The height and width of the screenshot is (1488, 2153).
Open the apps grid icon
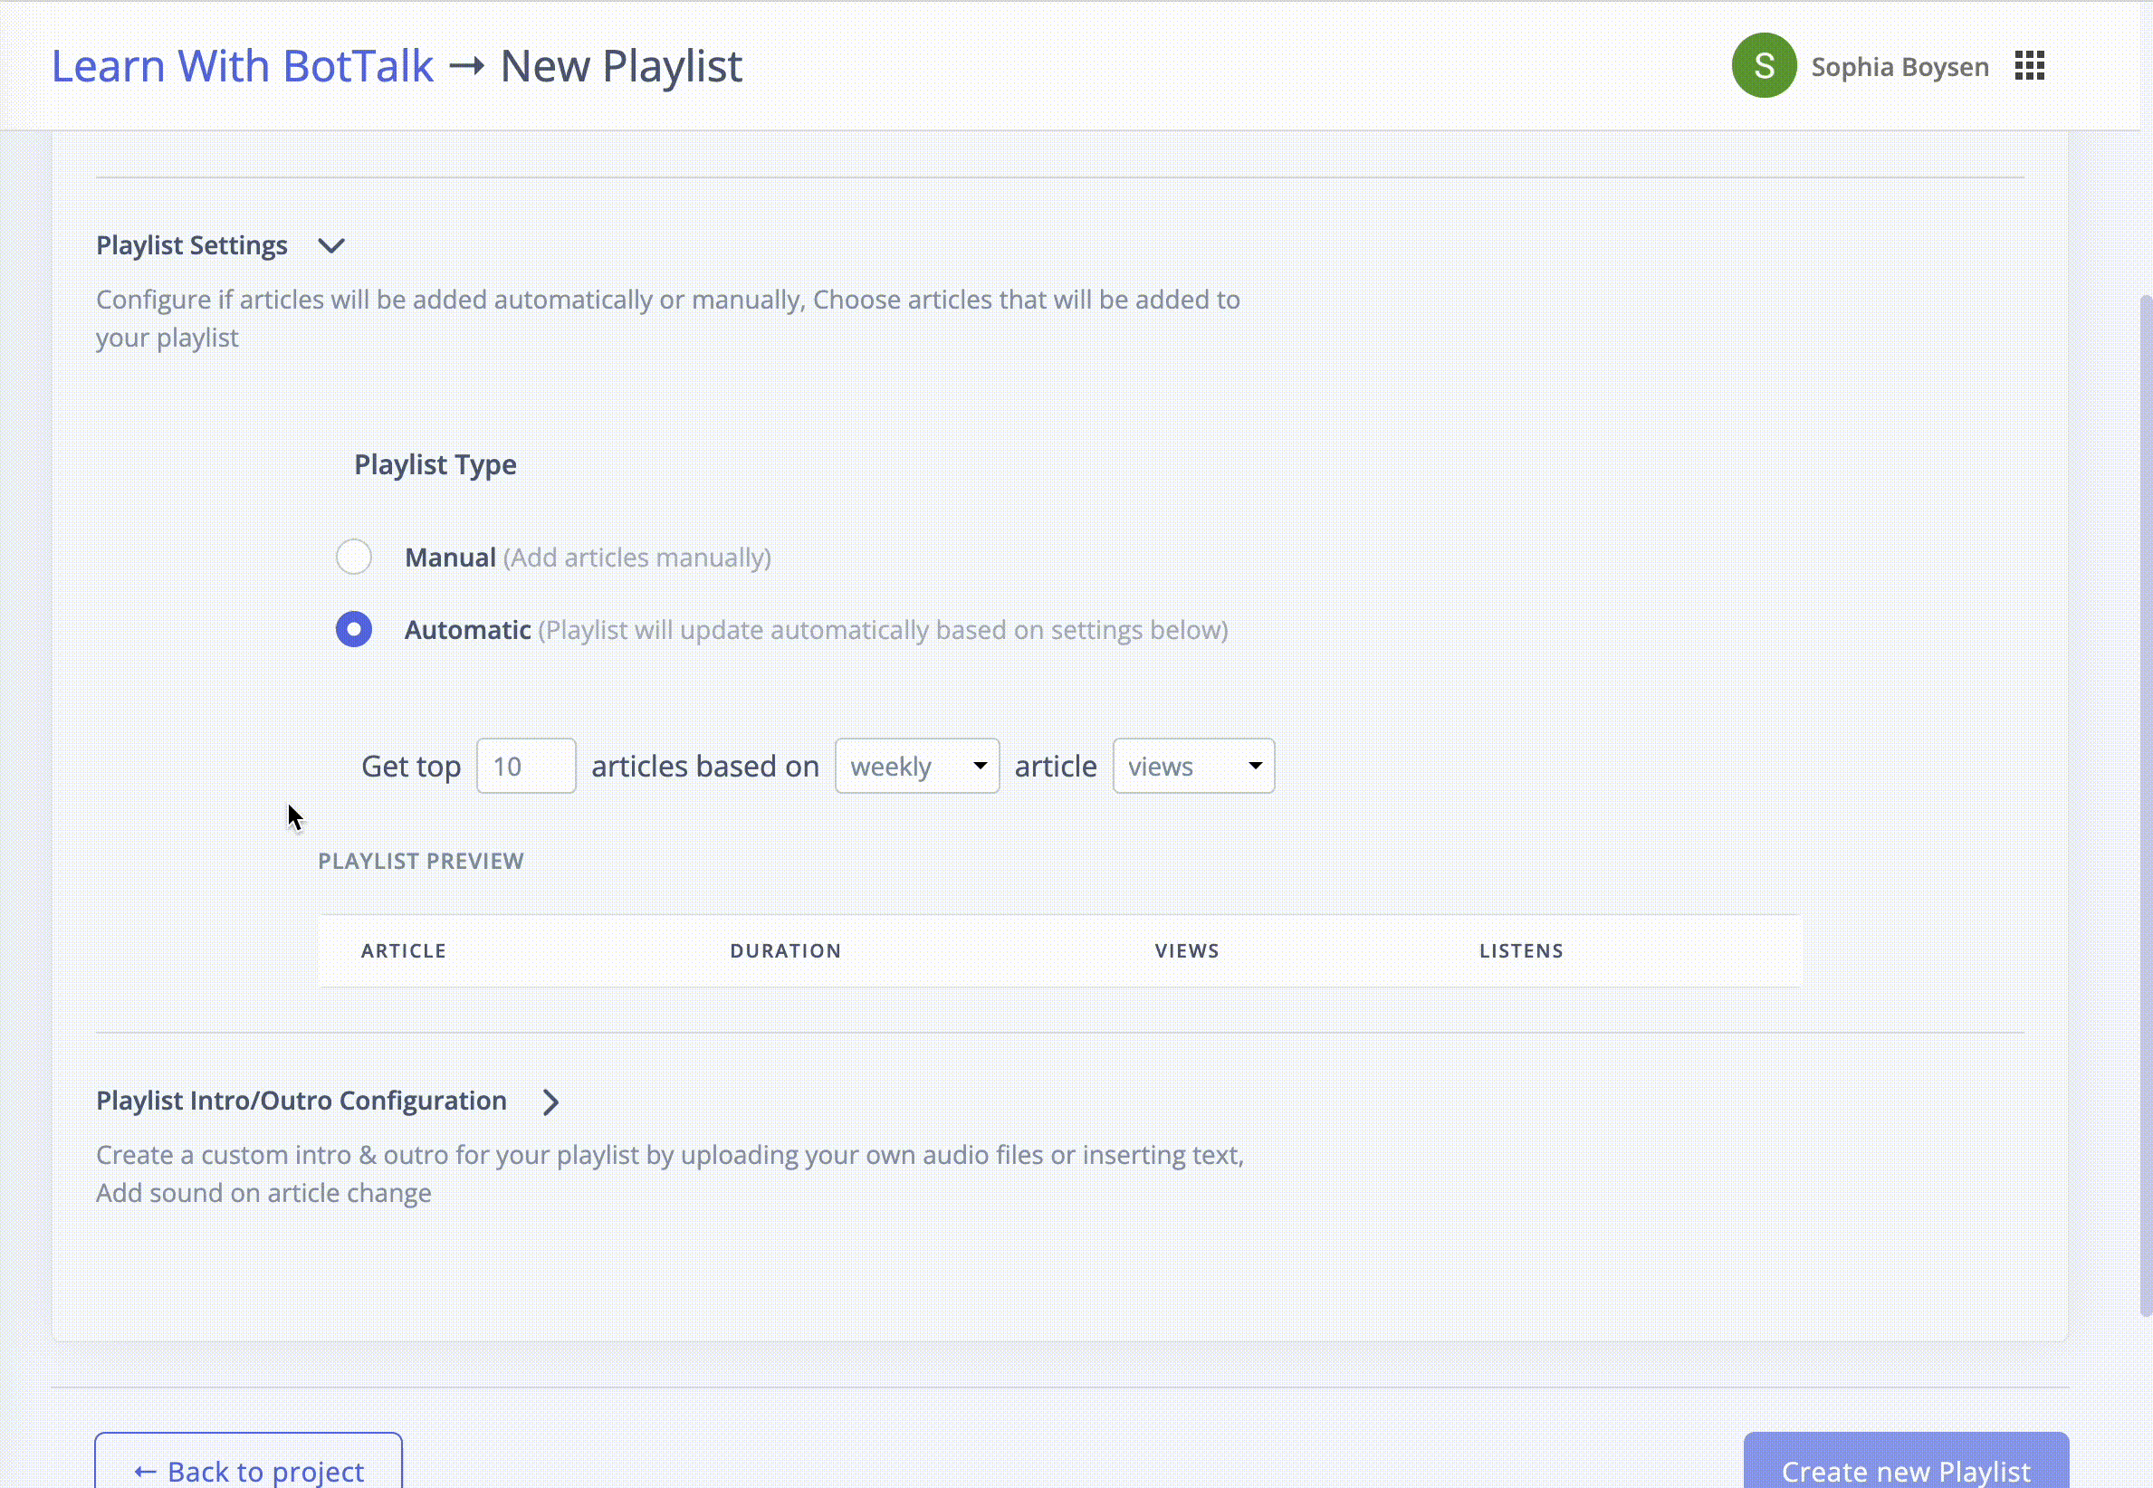(x=2029, y=66)
